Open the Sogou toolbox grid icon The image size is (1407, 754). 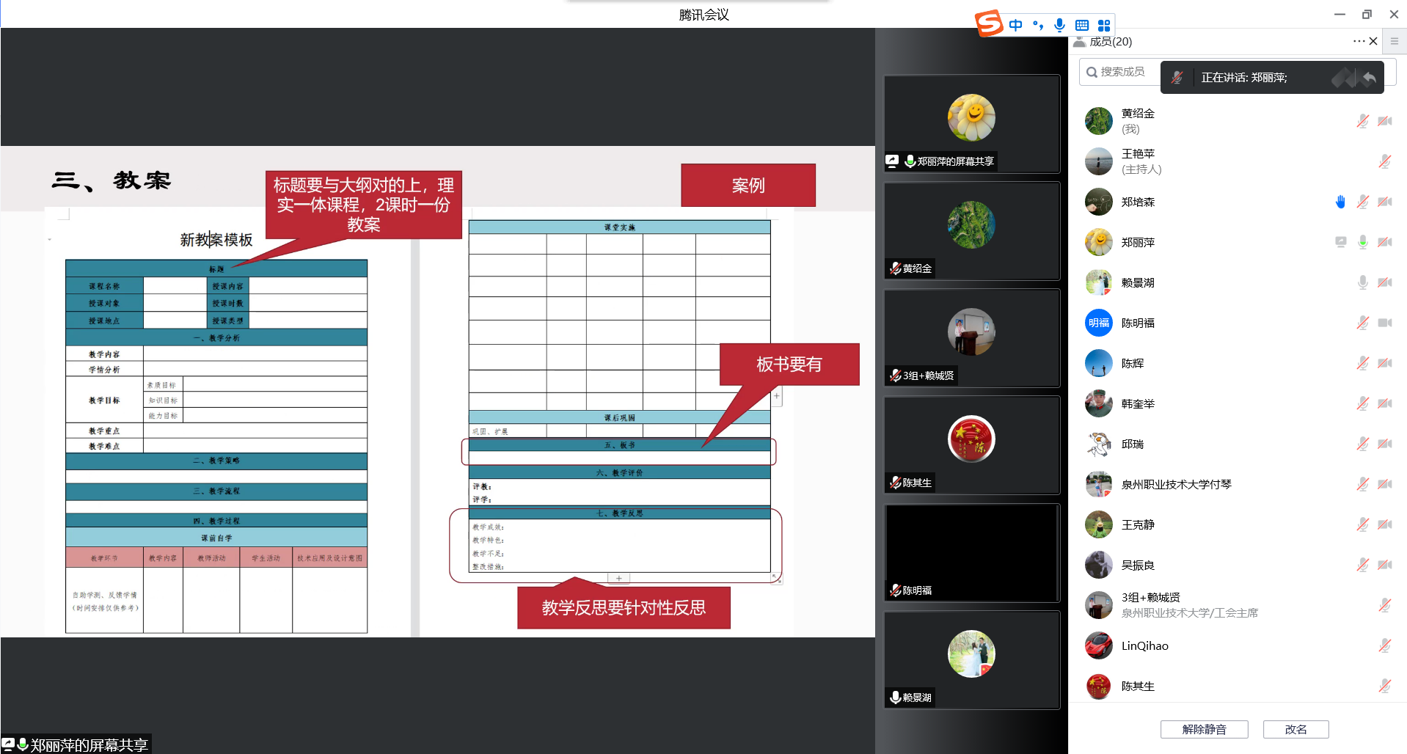1103,24
